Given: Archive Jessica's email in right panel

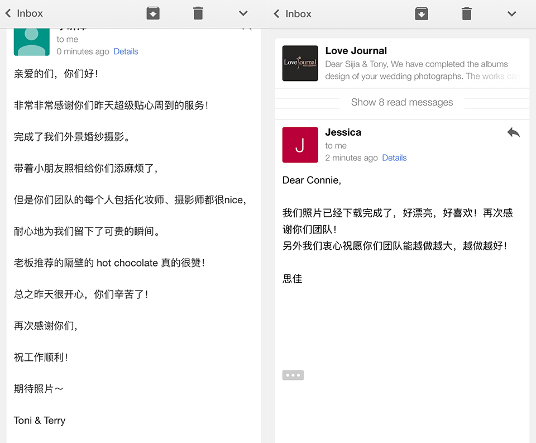Looking at the screenshot, I should click(x=422, y=13).
